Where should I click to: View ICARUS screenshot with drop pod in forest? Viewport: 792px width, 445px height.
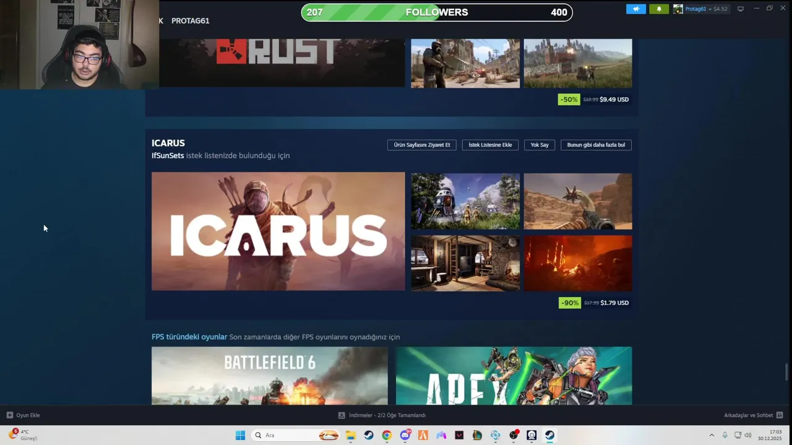tap(465, 201)
